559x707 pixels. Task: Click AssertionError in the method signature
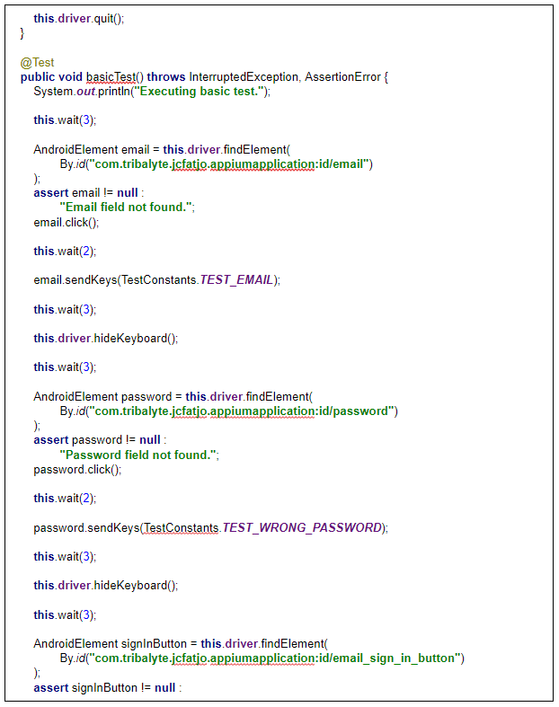click(x=342, y=77)
